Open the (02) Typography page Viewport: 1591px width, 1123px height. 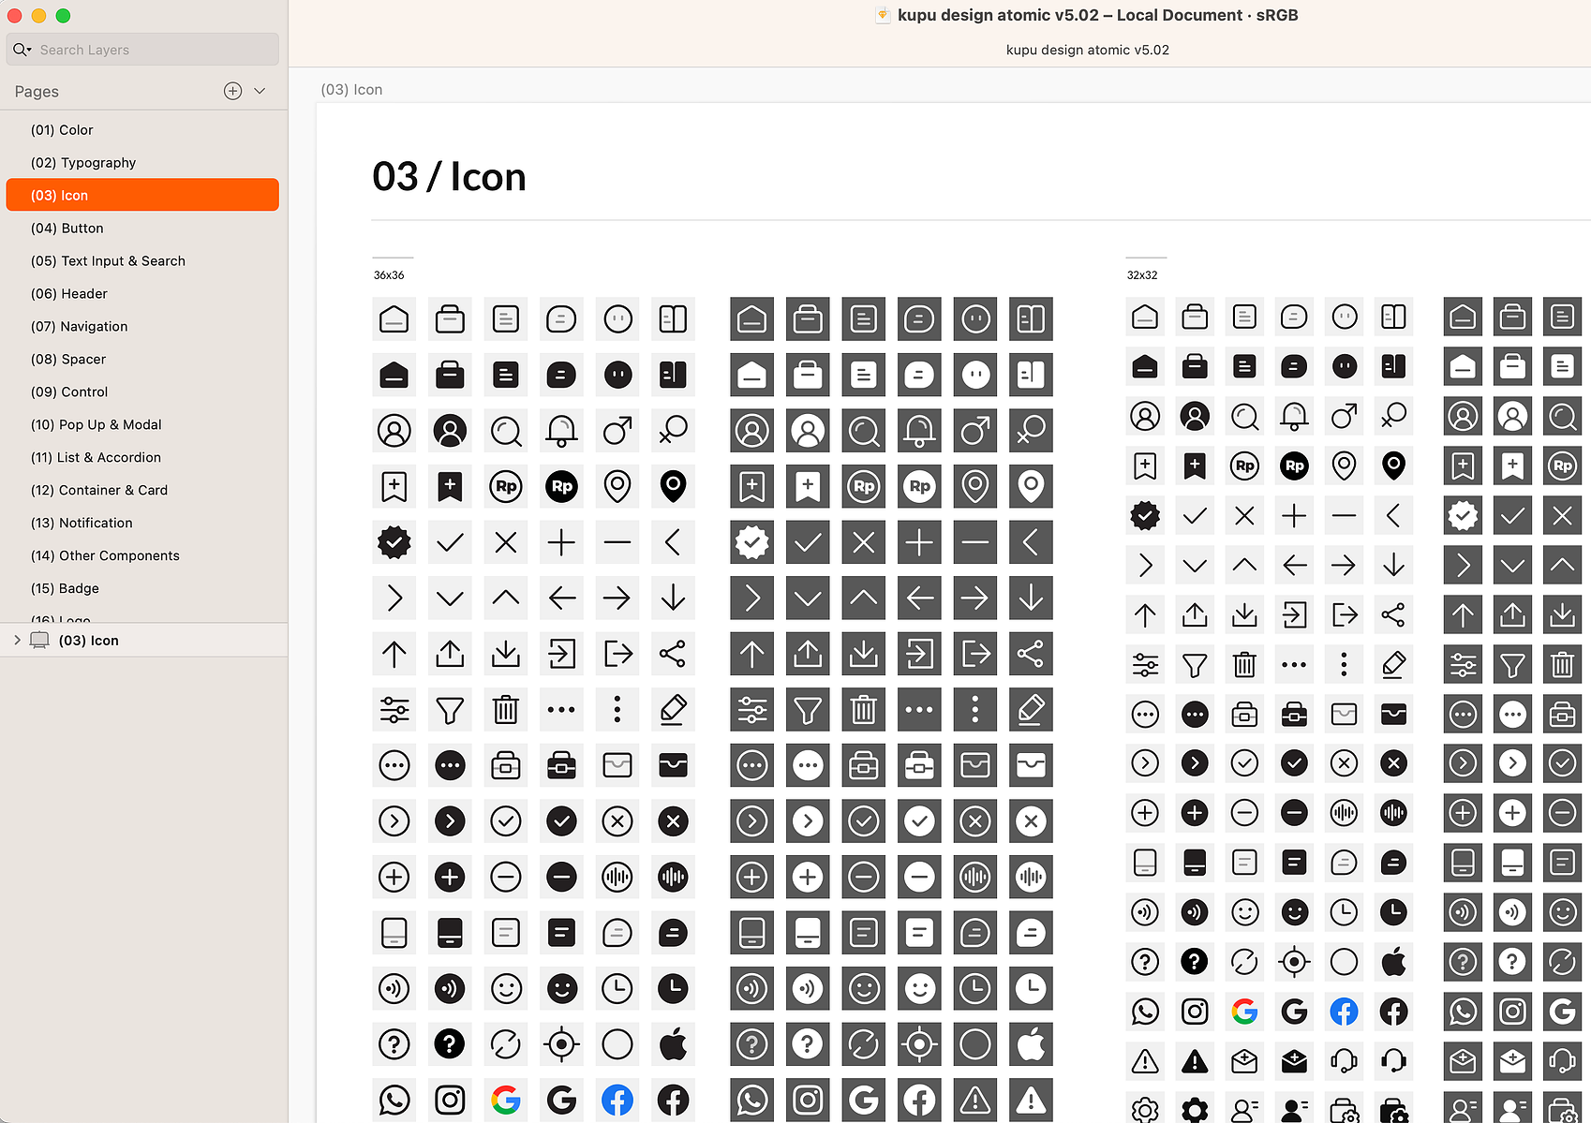tap(142, 163)
